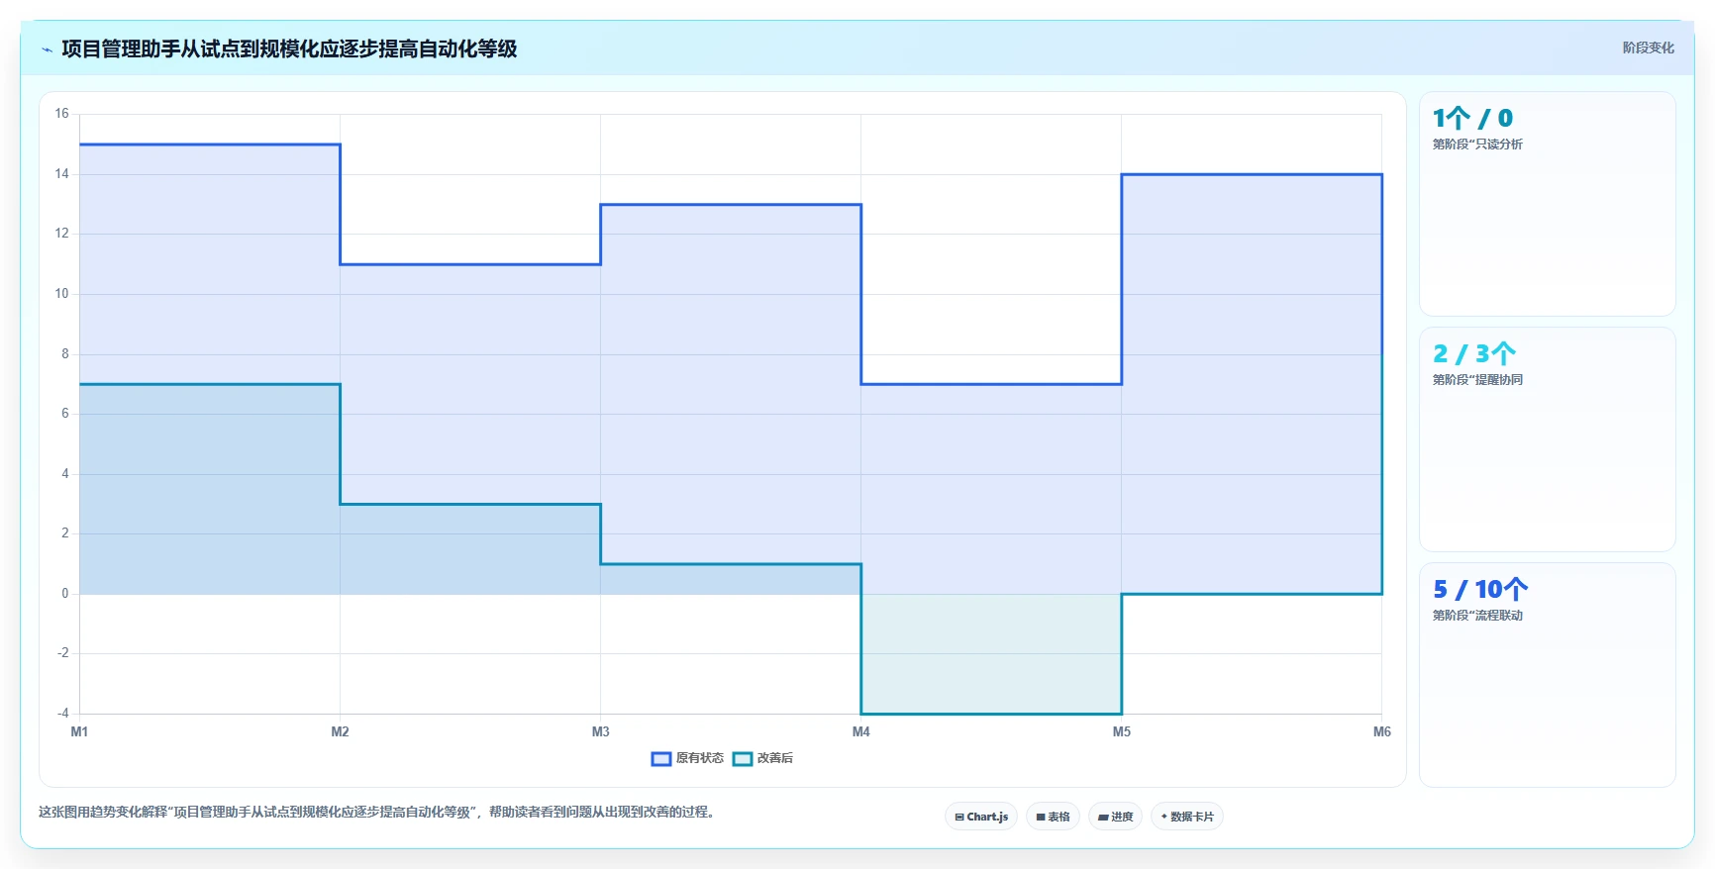Select the '2 / 3个' stat card
Image resolution: width=1715 pixels, height=869 pixels.
[1547, 439]
